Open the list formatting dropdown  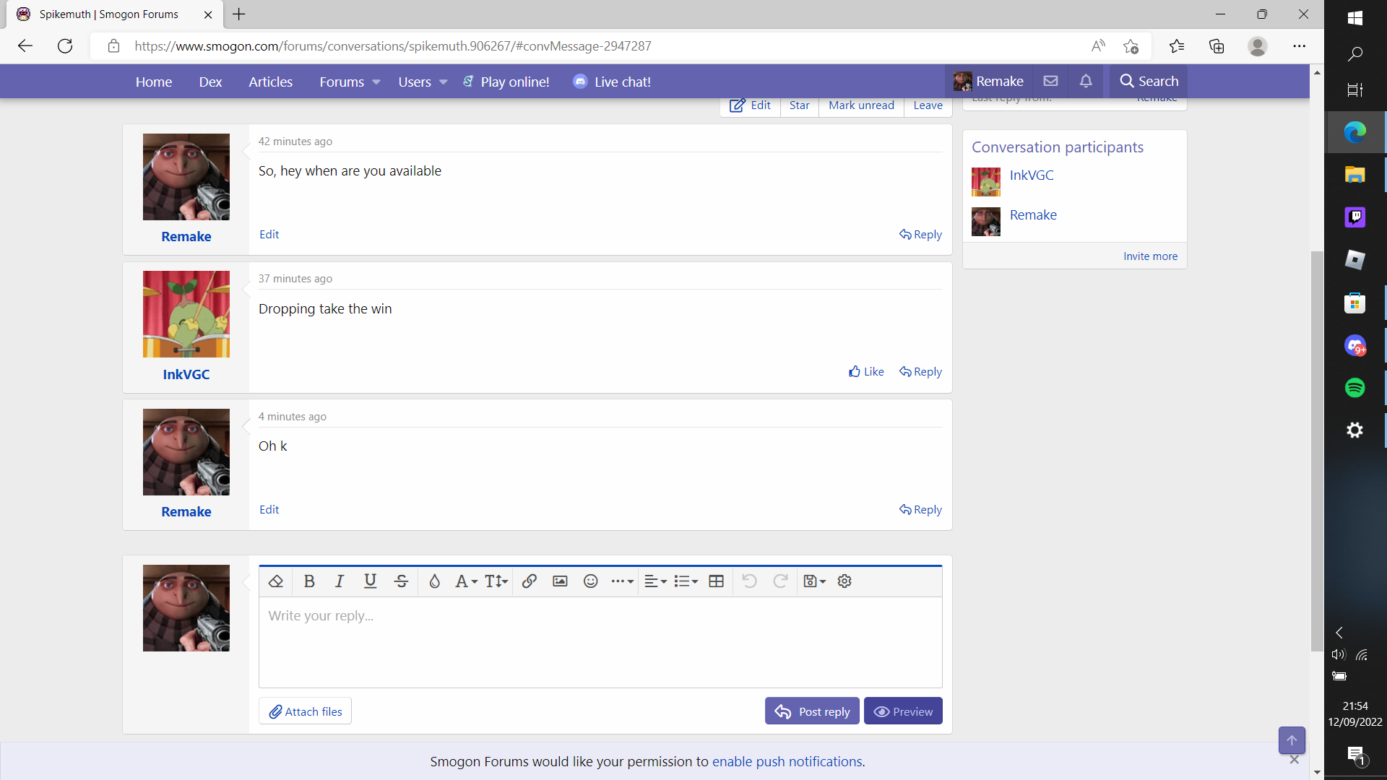(x=686, y=581)
